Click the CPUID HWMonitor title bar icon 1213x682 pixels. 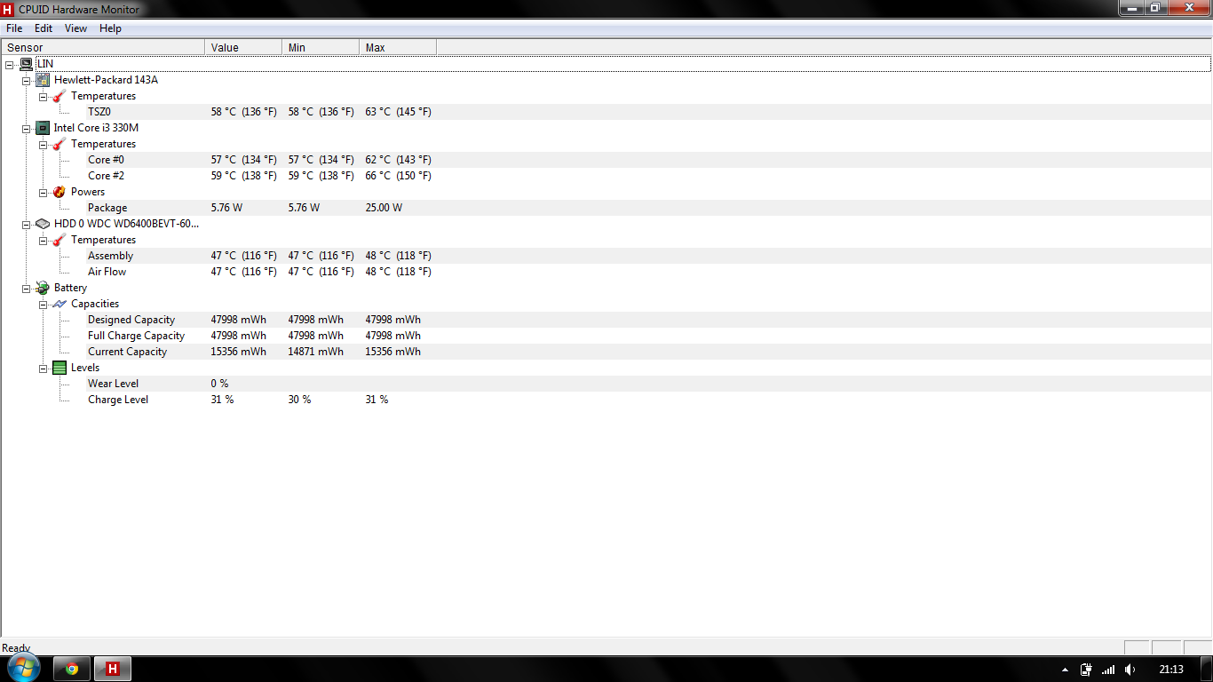point(8,9)
